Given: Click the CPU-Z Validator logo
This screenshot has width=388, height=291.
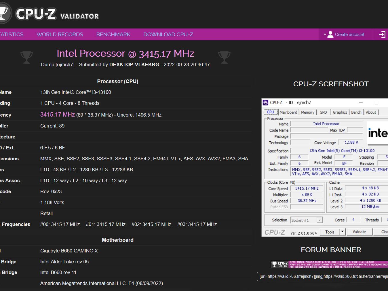Looking at the screenshot, I should (x=49, y=13).
